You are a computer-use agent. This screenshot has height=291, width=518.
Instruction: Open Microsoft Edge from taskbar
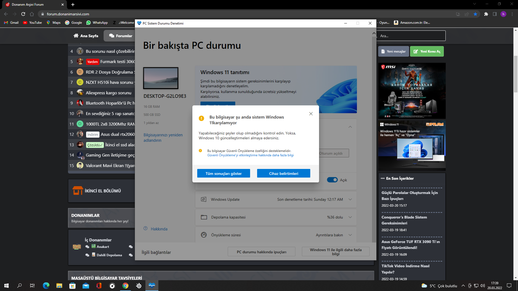[46, 286]
